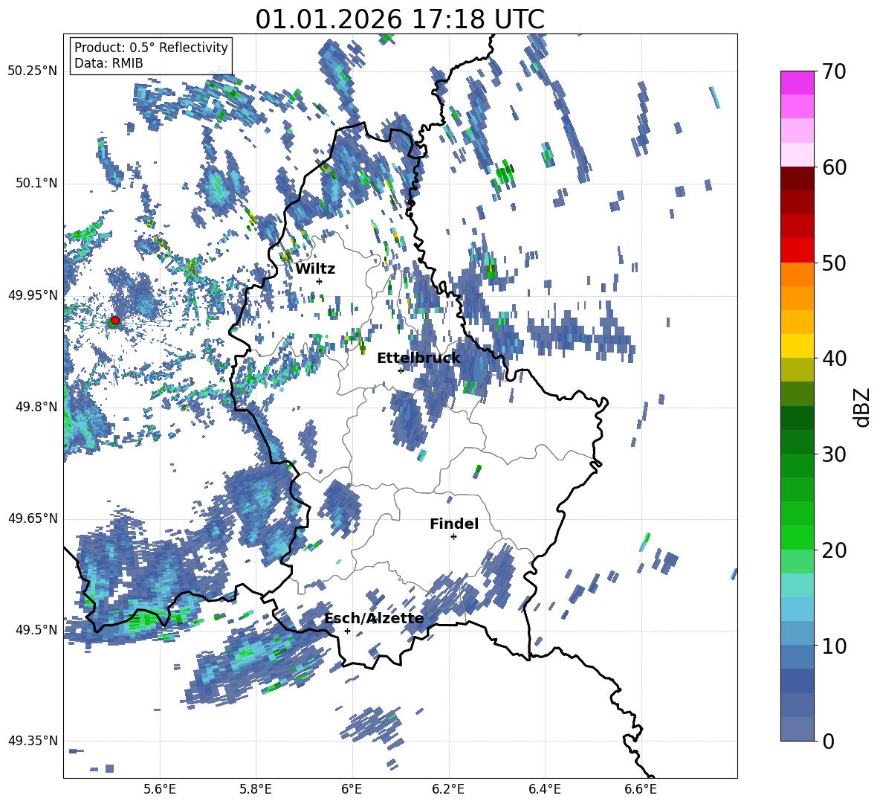
Task: Click the 6°E longitude label
Action: pos(352,789)
